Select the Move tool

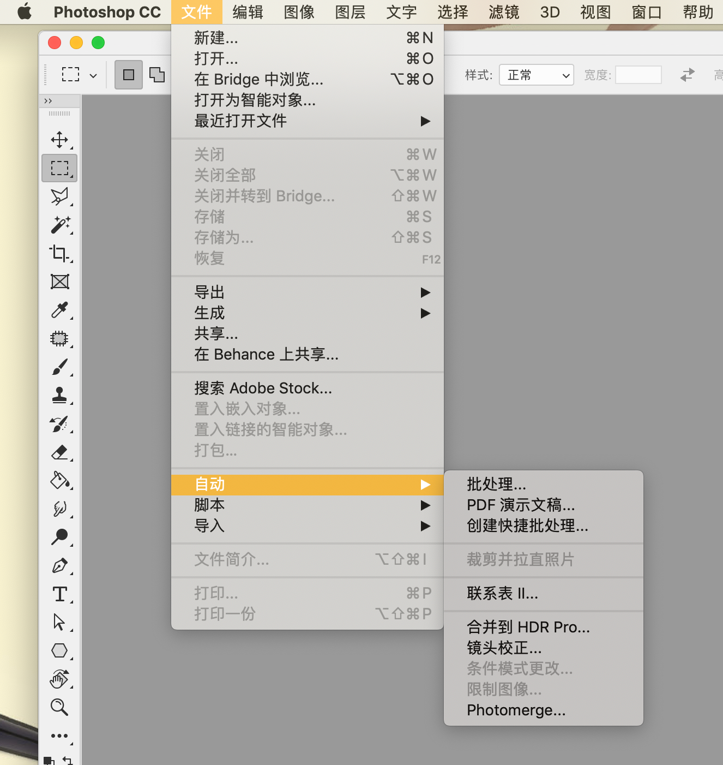59,140
